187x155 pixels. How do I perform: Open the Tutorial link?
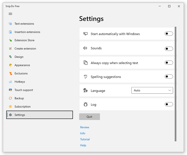click(x=85, y=139)
